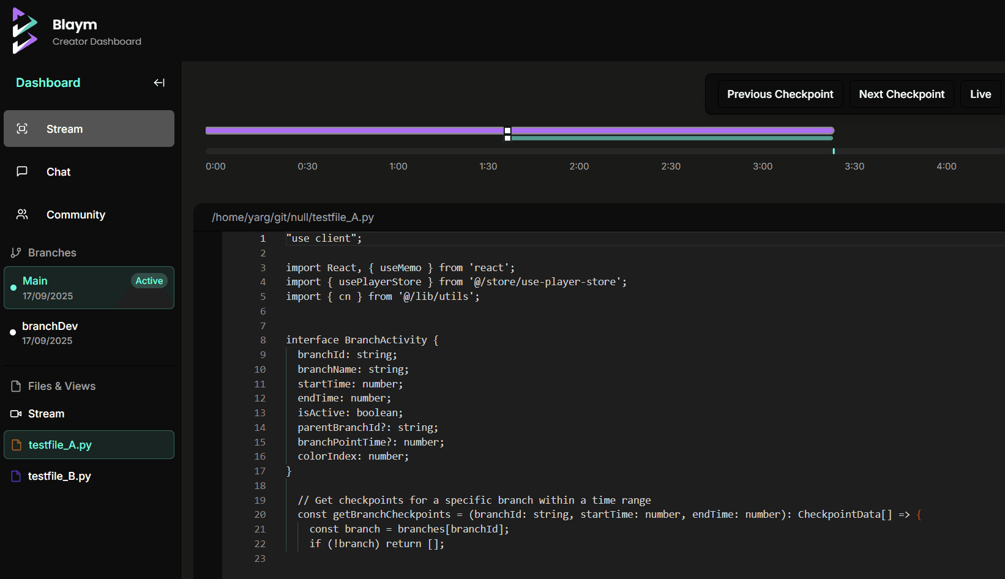Switch to testfile_B.py
The image size is (1005, 579).
pyautogui.click(x=59, y=476)
